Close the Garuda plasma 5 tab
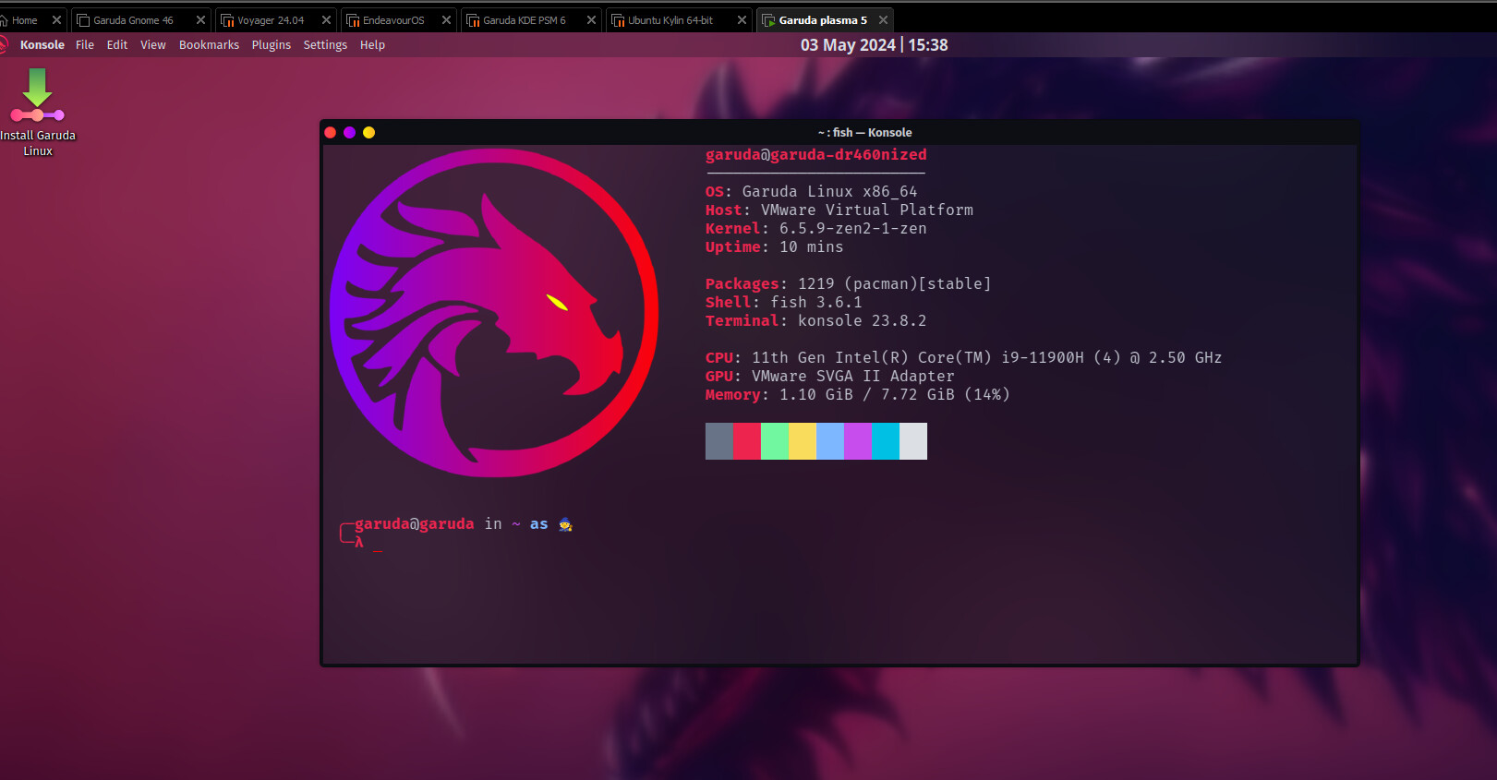The height and width of the screenshot is (780, 1497). click(883, 19)
